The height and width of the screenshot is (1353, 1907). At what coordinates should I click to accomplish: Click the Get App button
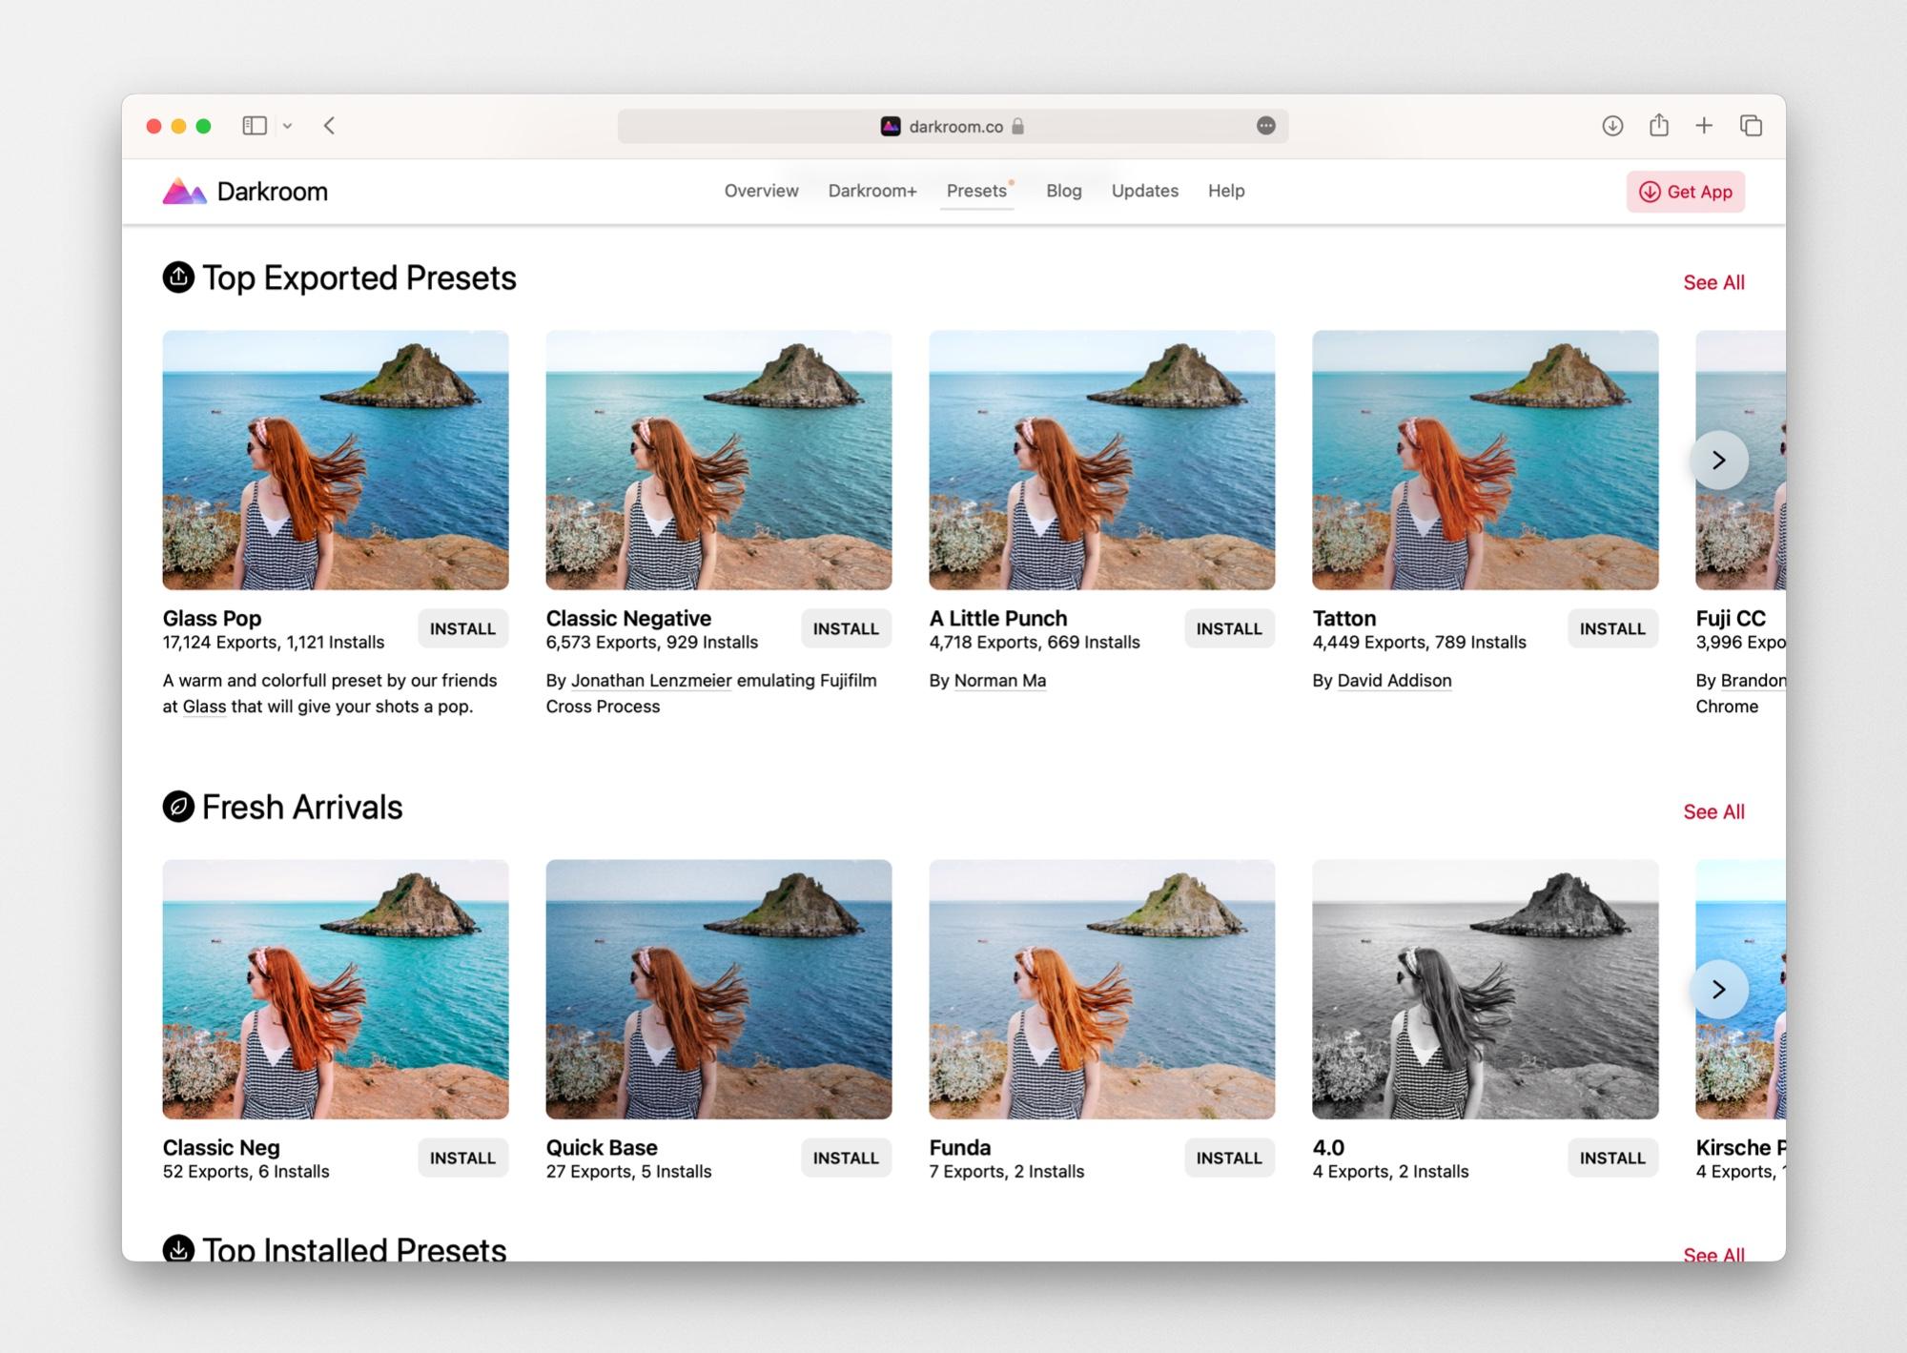1685,191
